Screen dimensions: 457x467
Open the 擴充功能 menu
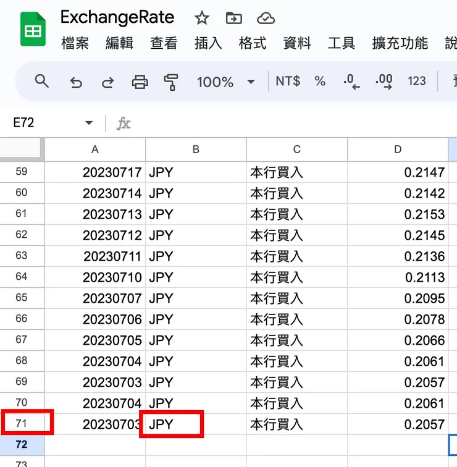(400, 43)
